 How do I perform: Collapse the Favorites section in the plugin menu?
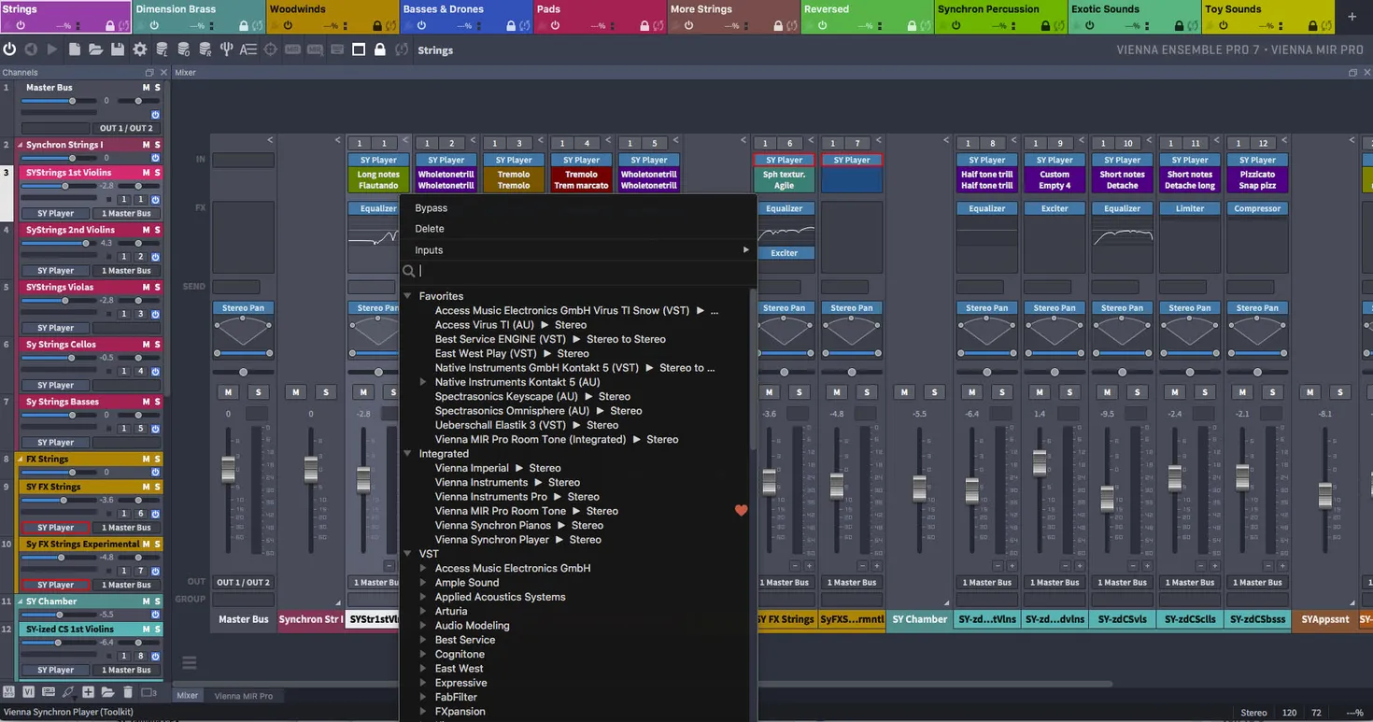[408, 296]
